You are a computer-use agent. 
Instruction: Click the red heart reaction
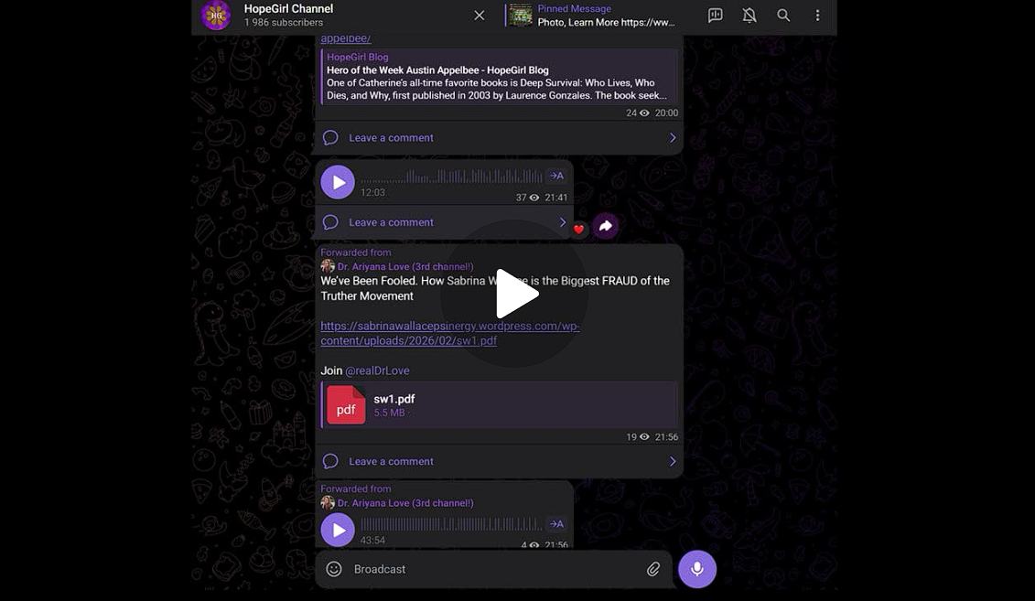click(x=578, y=230)
